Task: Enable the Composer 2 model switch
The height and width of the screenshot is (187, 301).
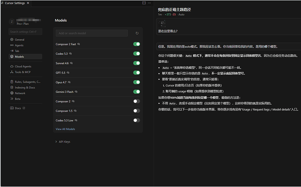Action: click(x=137, y=101)
